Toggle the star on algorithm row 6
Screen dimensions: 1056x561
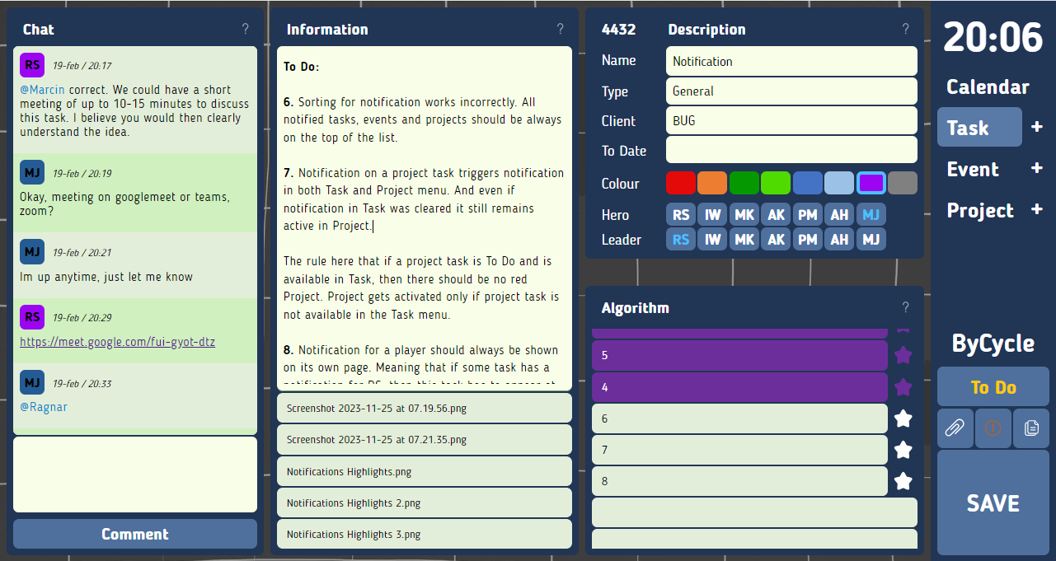click(x=903, y=418)
